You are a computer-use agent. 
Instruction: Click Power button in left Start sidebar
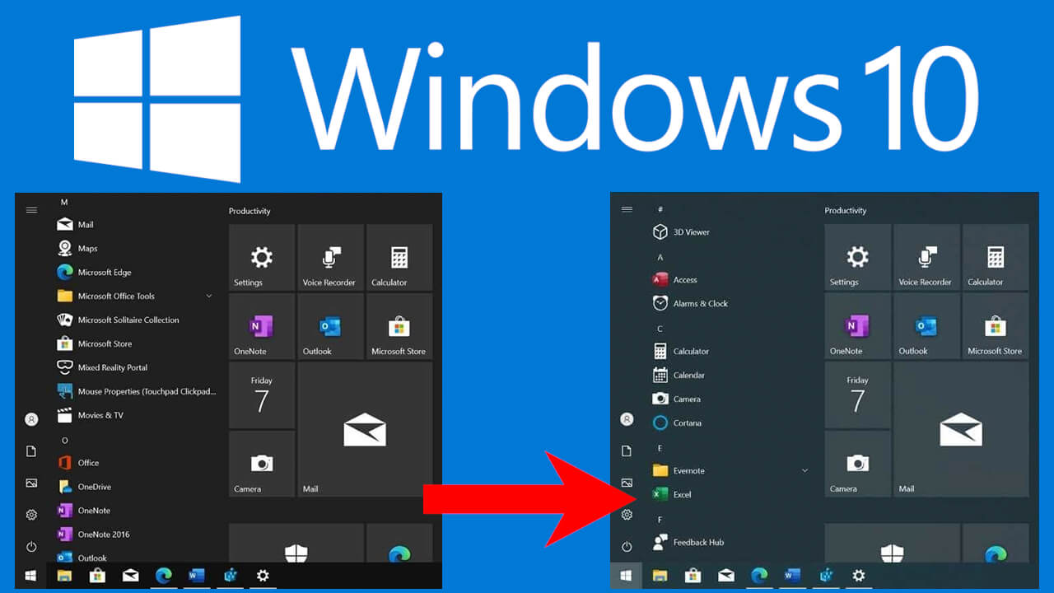coord(31,547)
